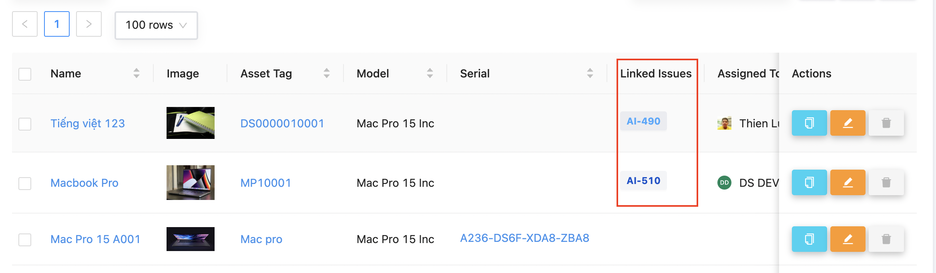
Task: Delete the Mac Pro 15 A001 asset
Action: 886,239
